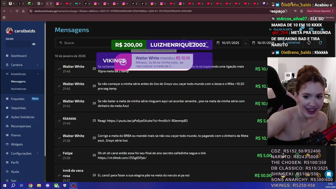This screenshot has height=189, width=336.
Task: Click the browser home button
Action: tap(23, 11)
